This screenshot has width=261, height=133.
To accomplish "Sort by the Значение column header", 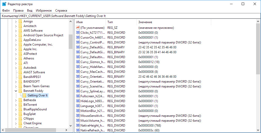I will (x=174, y=22).
